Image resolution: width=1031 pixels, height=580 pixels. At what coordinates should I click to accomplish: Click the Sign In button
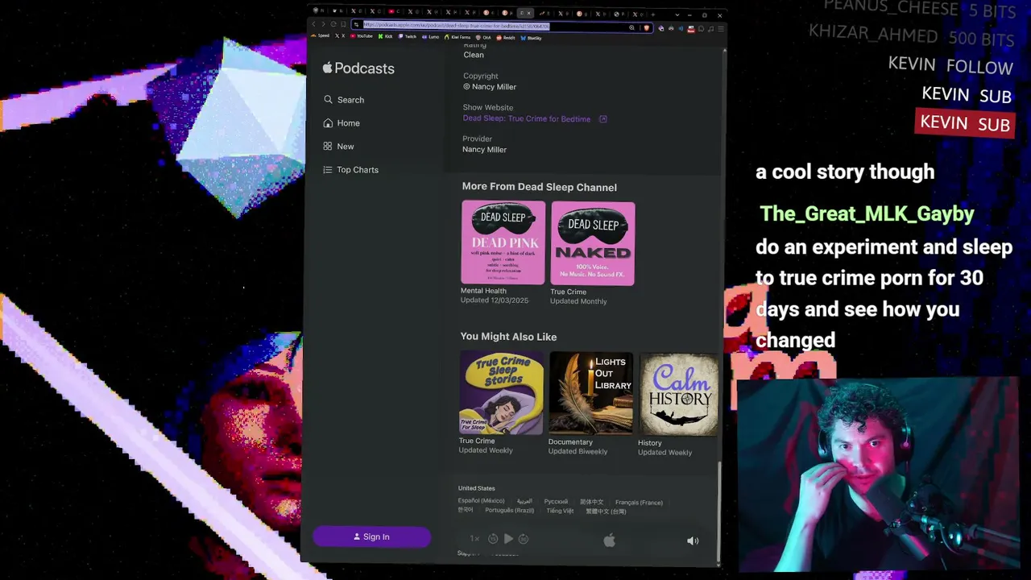pyautogui.click(x=371, y=536)
